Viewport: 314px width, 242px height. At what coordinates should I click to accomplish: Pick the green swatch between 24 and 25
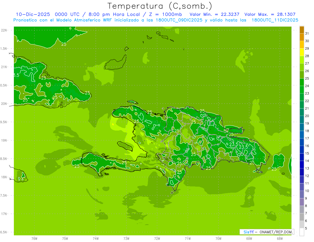(302, 82)
